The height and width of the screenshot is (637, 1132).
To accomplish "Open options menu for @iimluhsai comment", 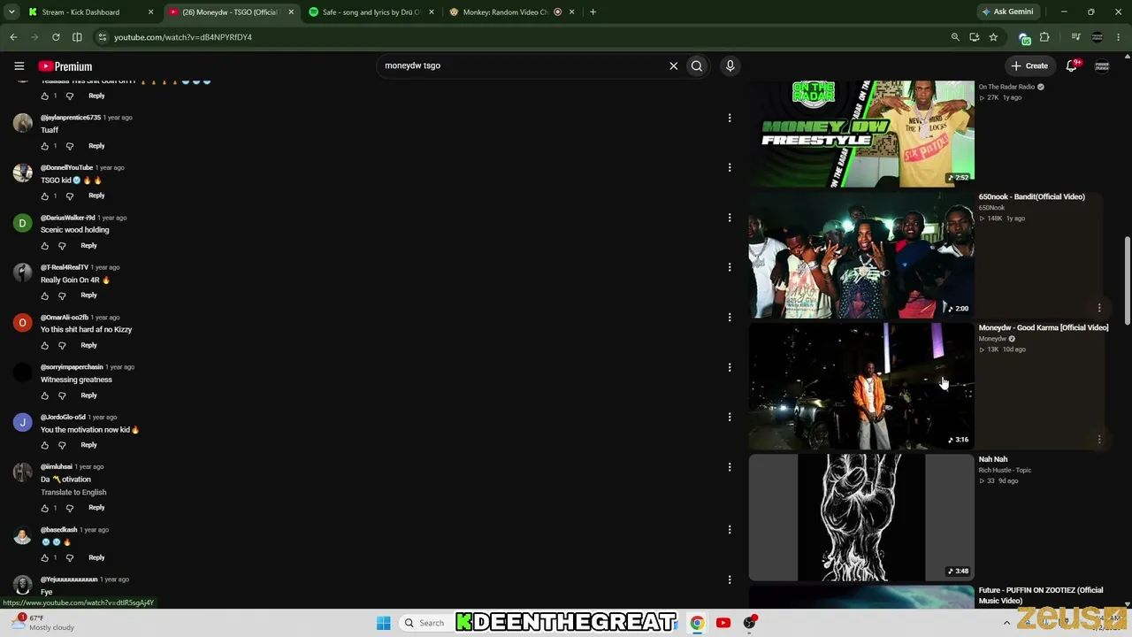I will pyautogui.click(x=730, y=467).
